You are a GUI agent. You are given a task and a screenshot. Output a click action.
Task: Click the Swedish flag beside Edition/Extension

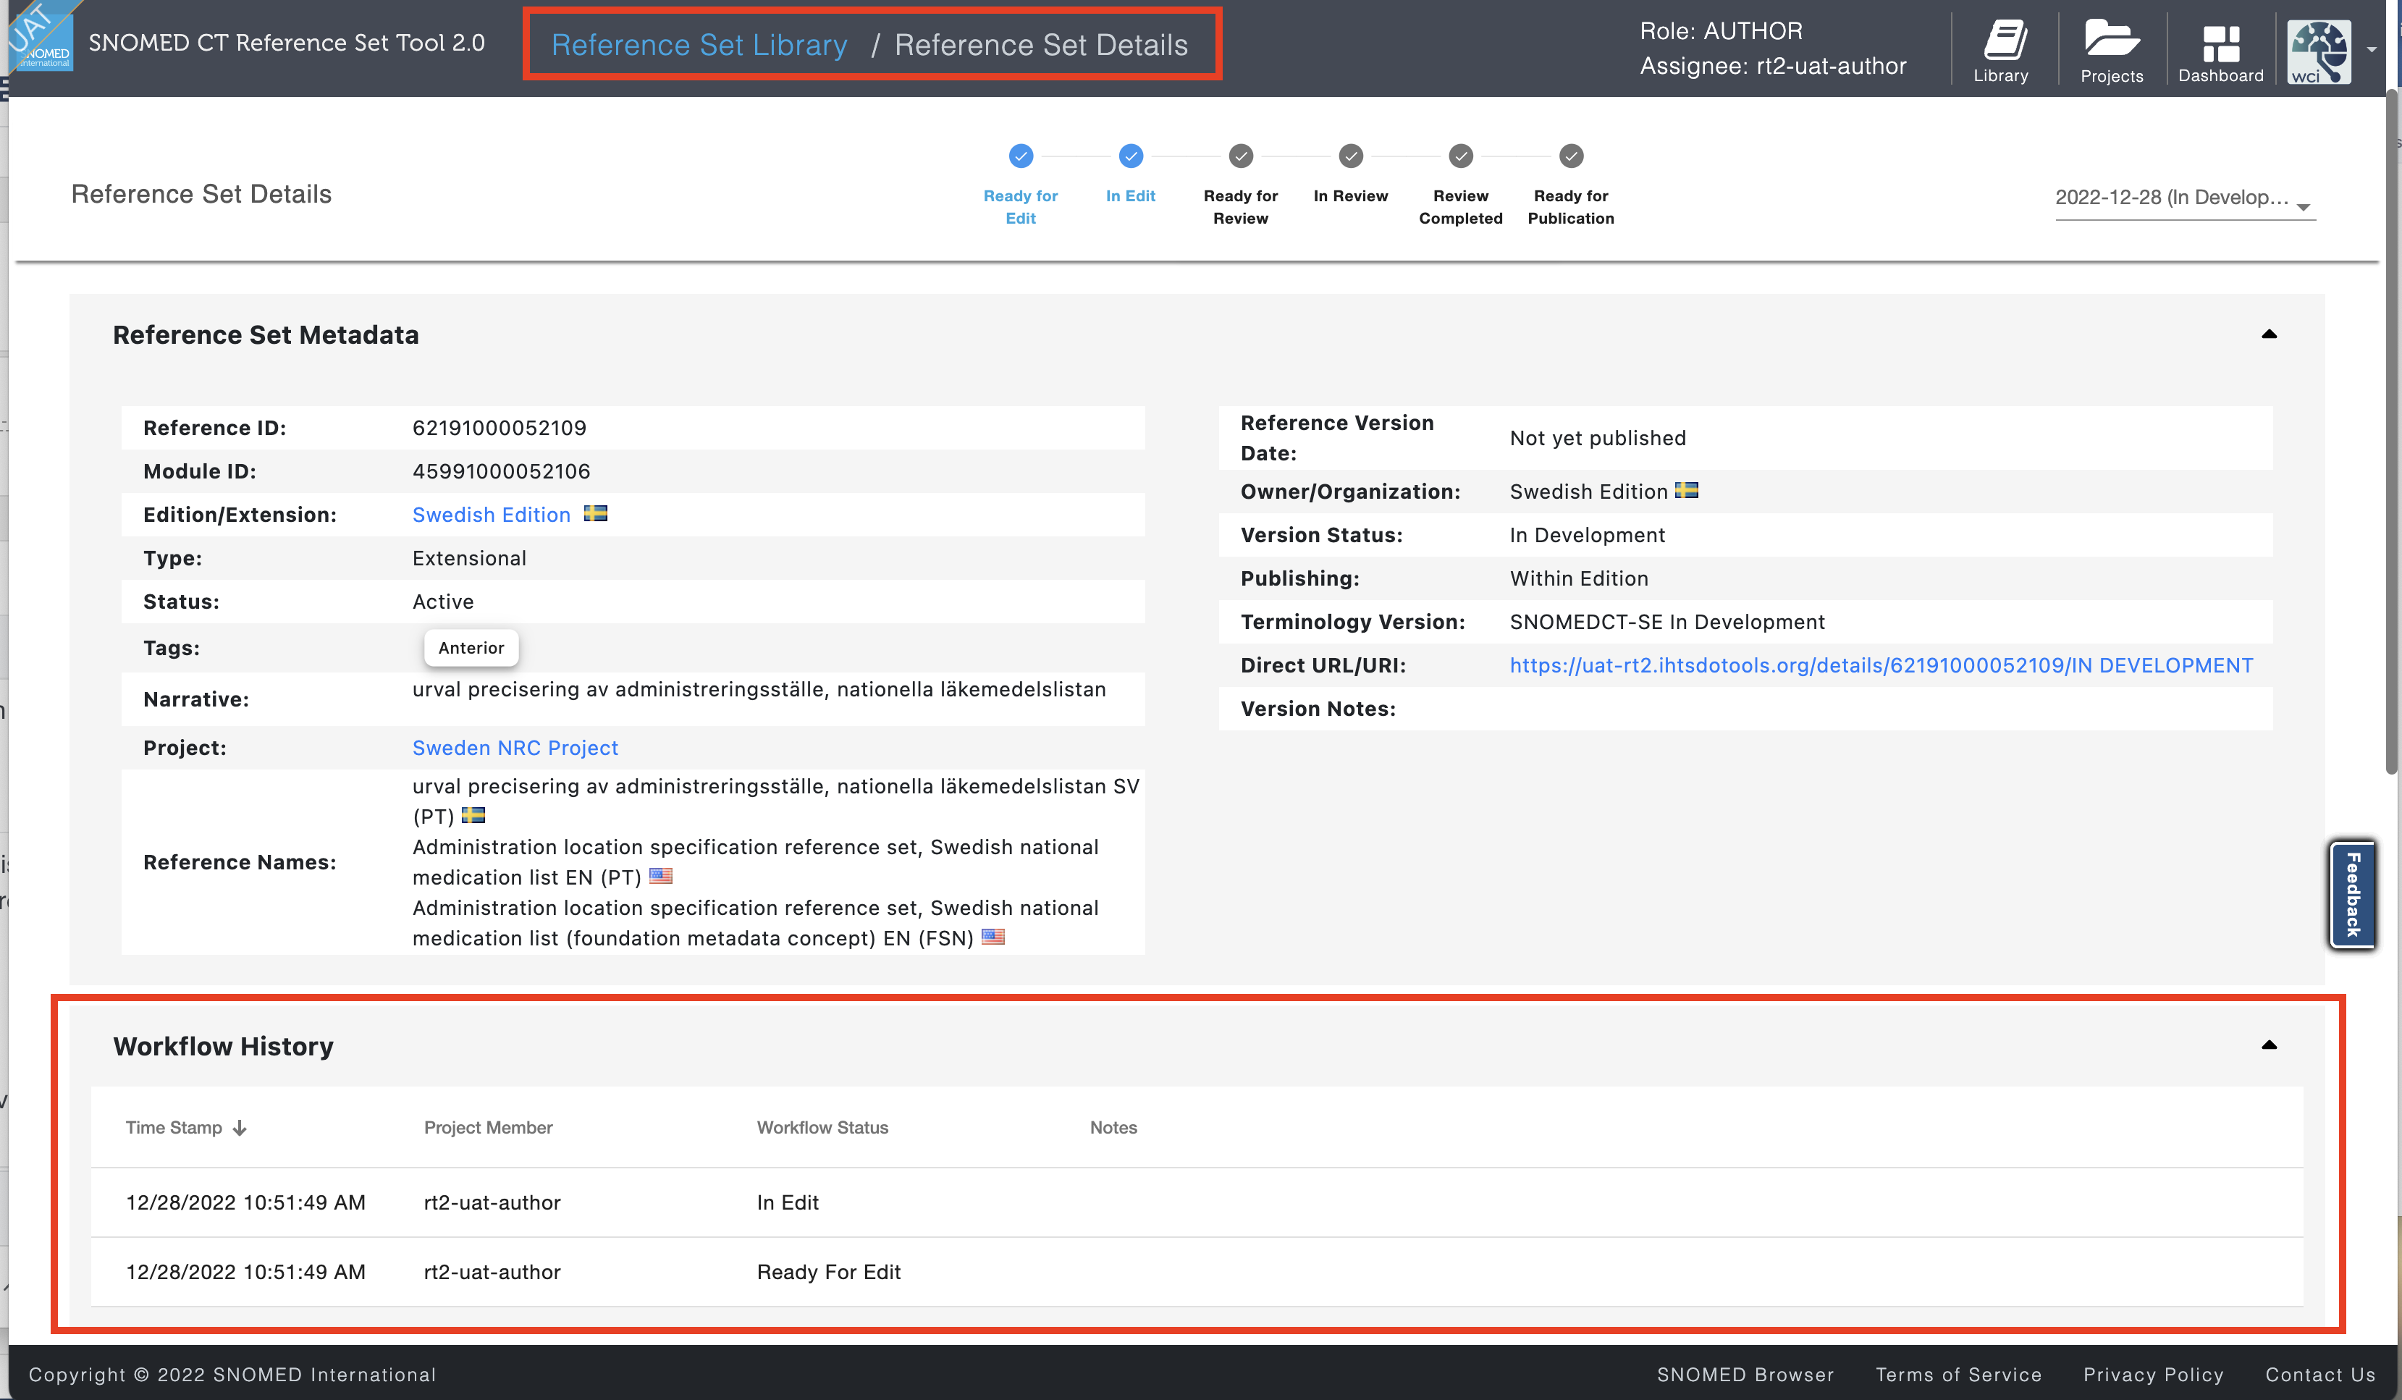point(596,514)
